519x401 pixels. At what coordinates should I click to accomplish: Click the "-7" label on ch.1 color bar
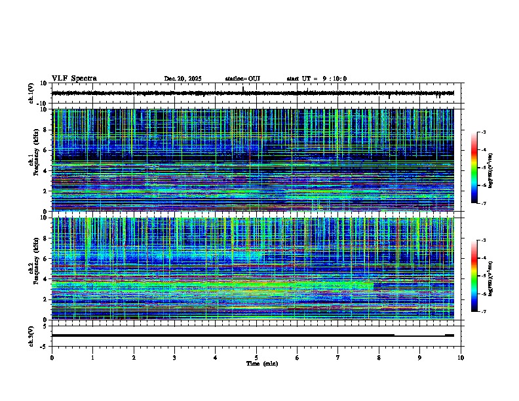pyautogui.click(x=483, y=203)
